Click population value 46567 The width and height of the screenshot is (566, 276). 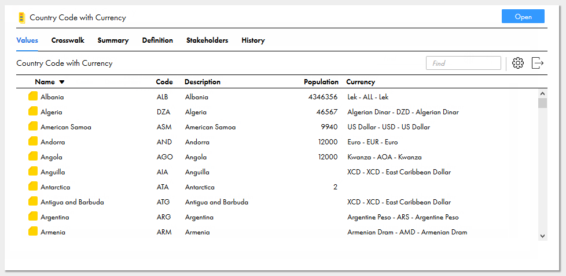[x=327, y=112]
